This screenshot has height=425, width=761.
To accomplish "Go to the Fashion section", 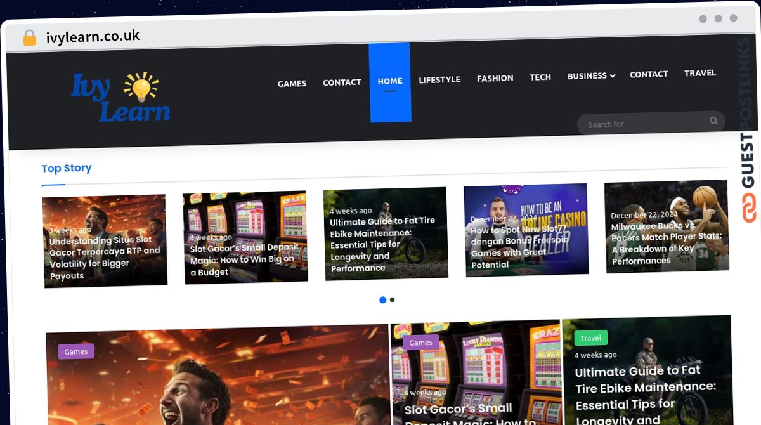I will tap(495, 78).
